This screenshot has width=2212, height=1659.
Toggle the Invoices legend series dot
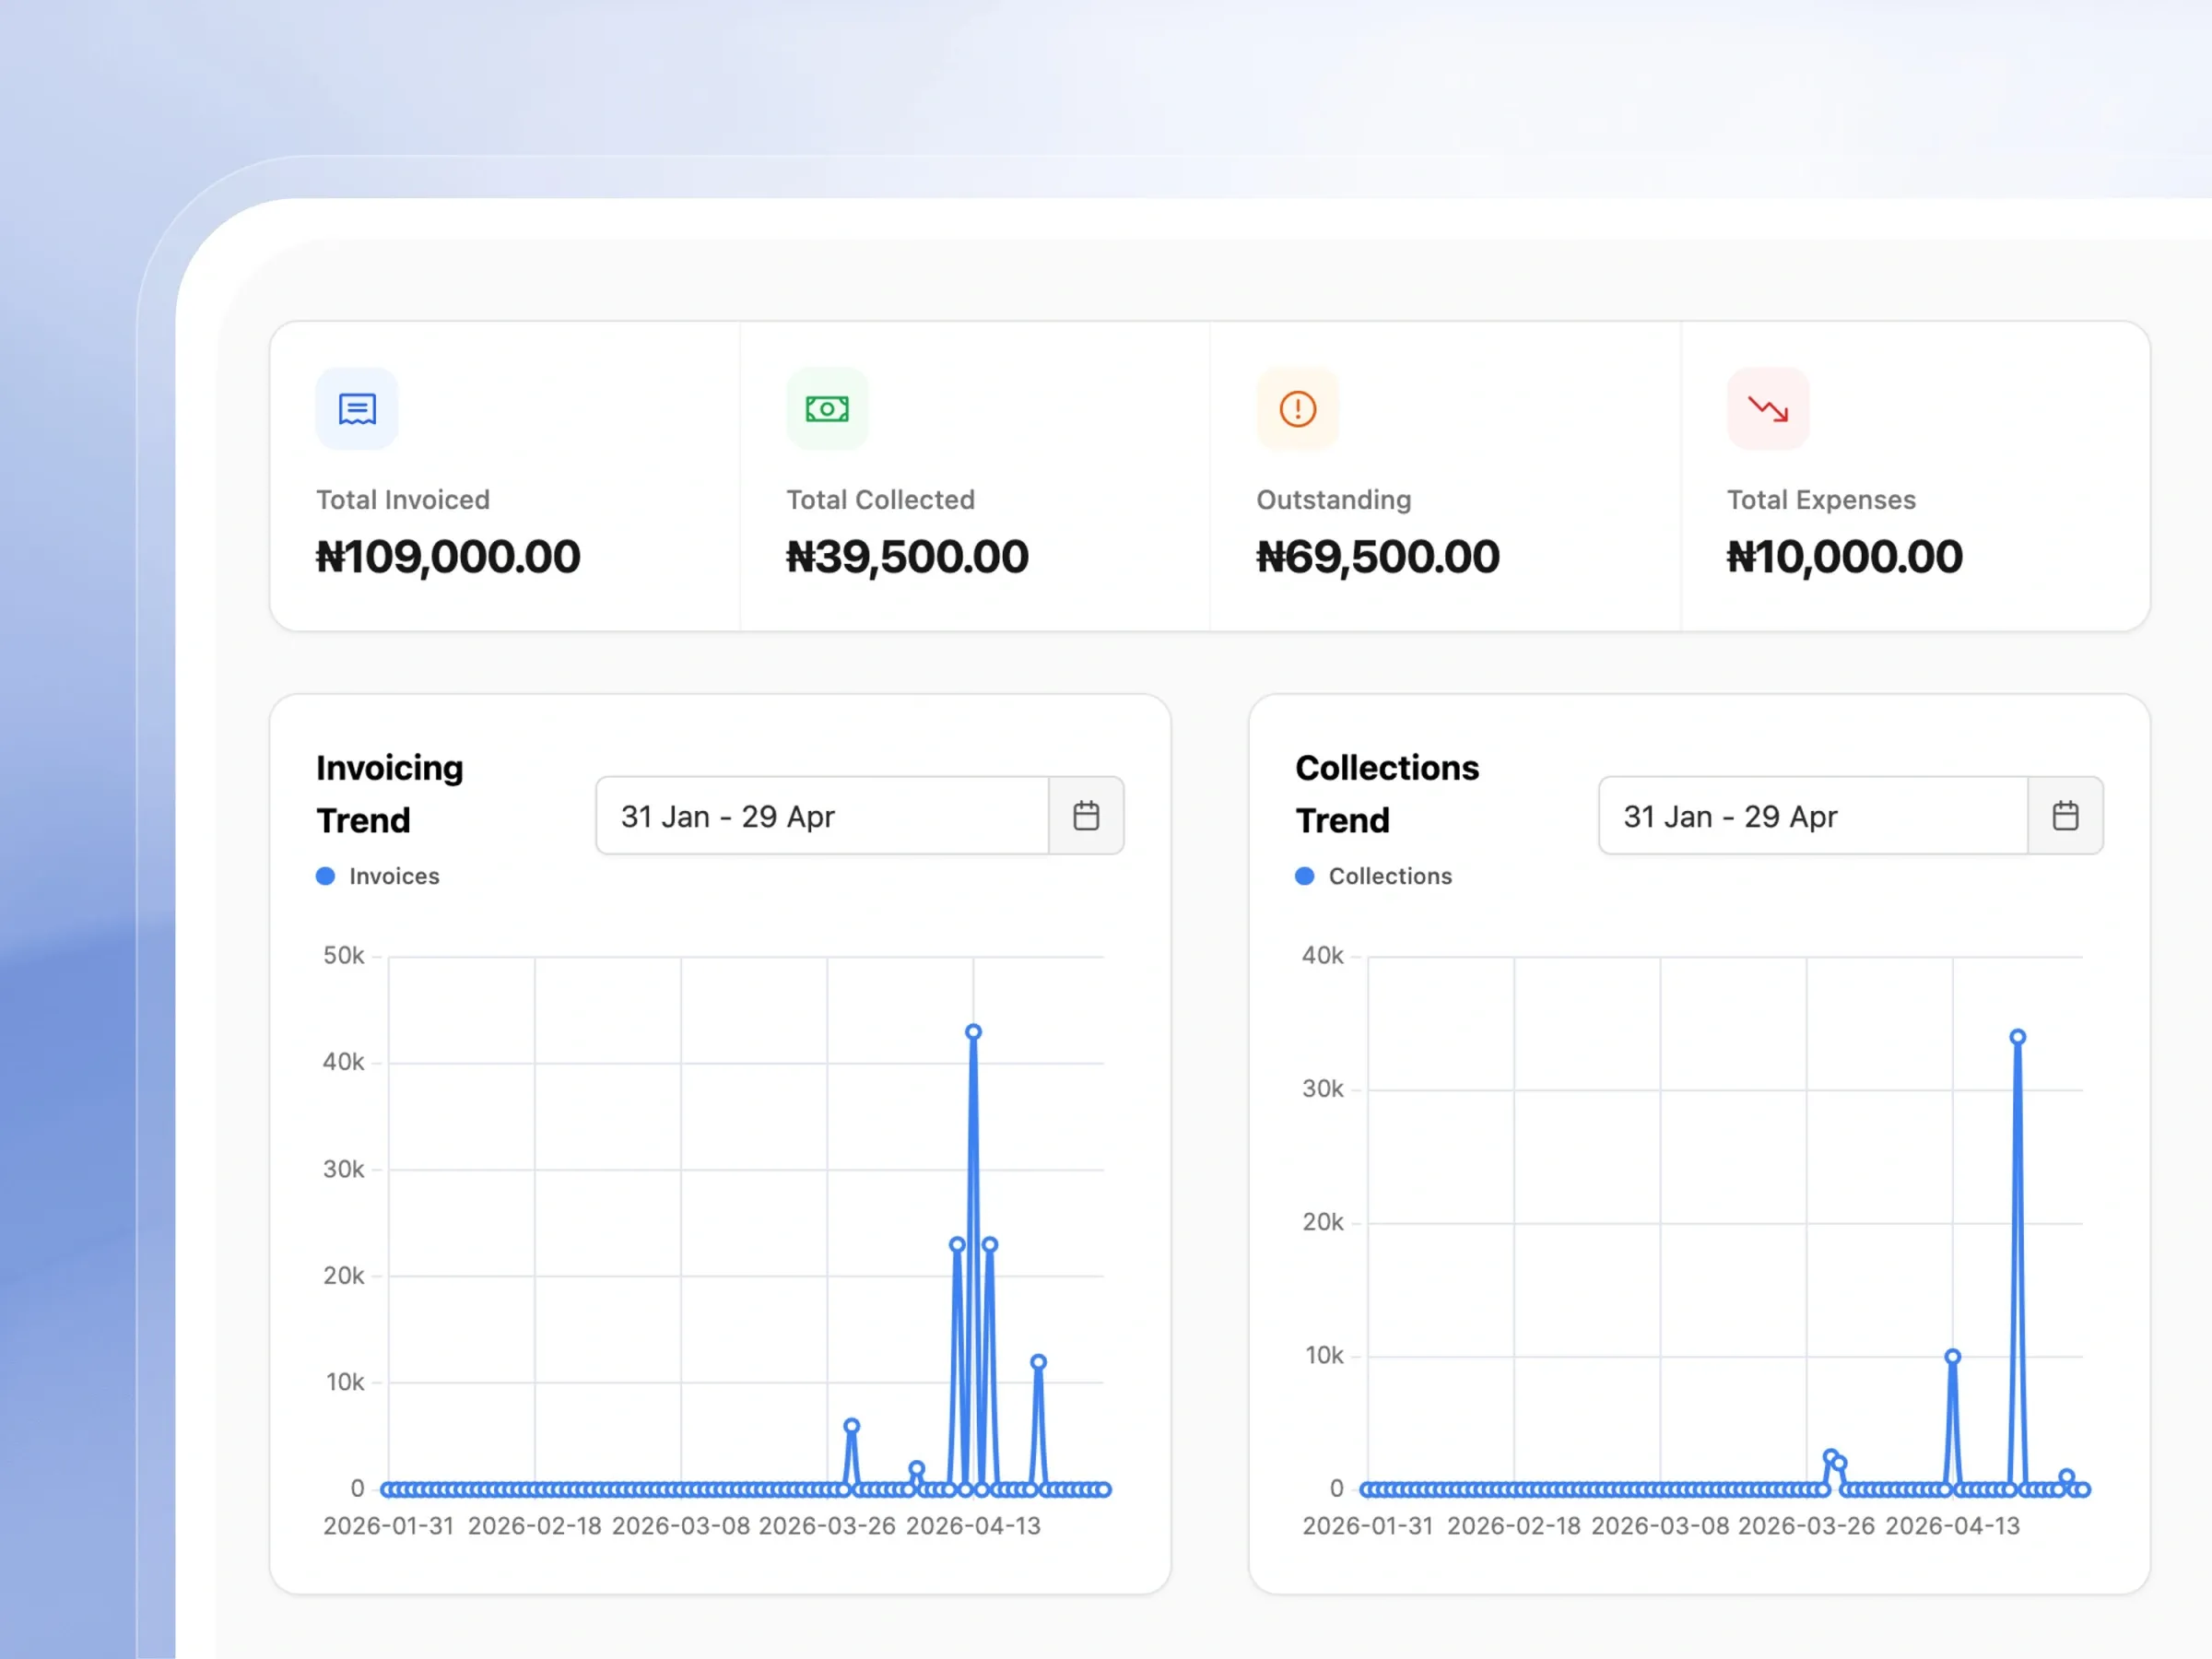click(x=325, y=876)
